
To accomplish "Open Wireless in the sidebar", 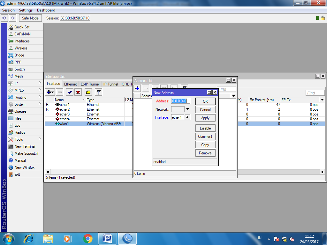I will click(x=25, y=48).
